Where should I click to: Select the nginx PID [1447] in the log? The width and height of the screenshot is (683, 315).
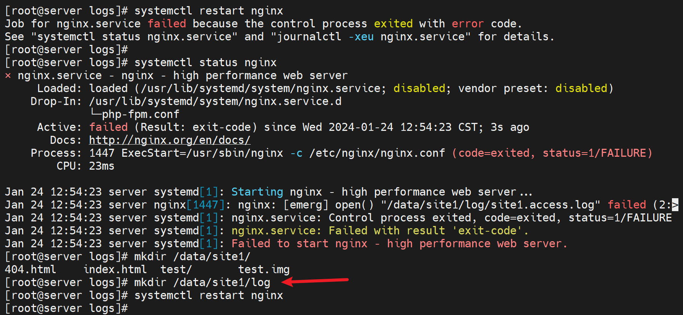205,205
